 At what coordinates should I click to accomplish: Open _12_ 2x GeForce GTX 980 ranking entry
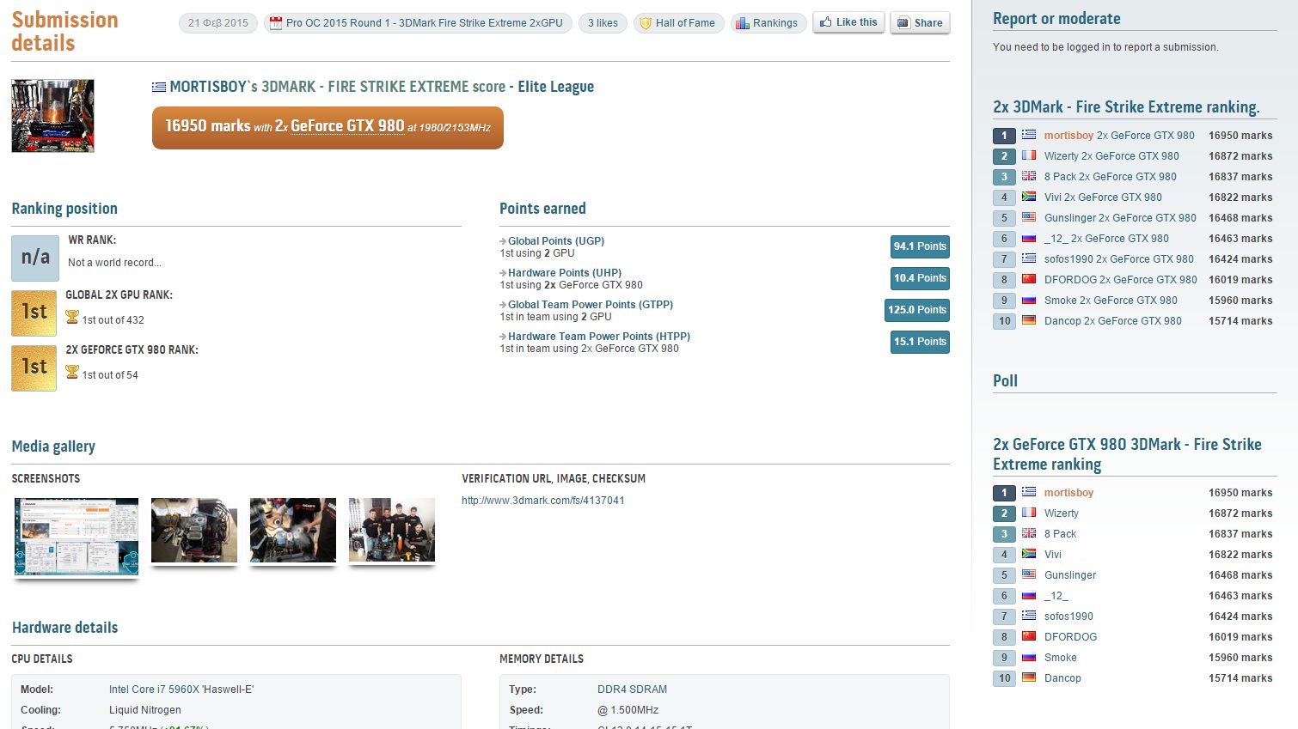(1106, 239)
